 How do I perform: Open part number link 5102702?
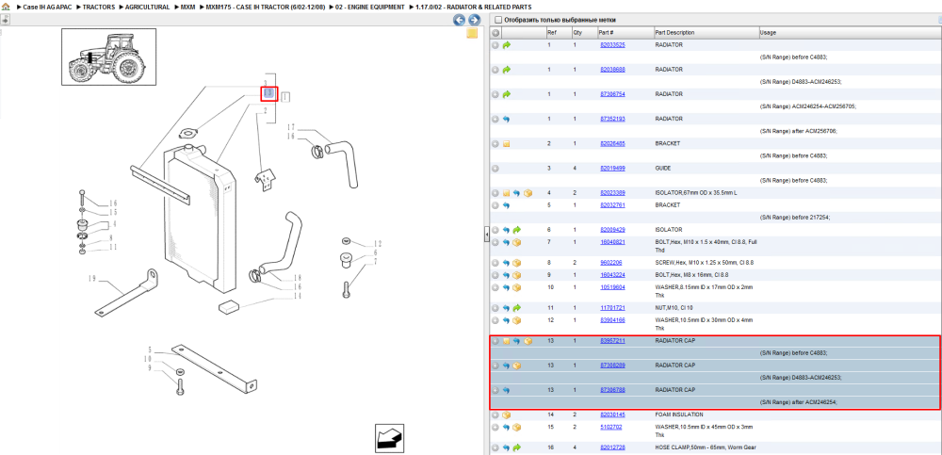coord(610,428)
